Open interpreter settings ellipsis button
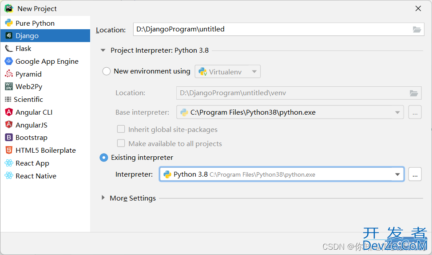This screenshot has height=255, width=432. point(415,174)
